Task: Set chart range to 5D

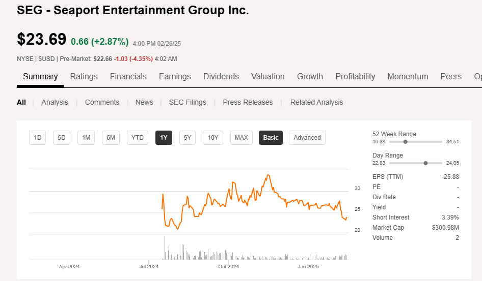Action: (x=62, y=138)
